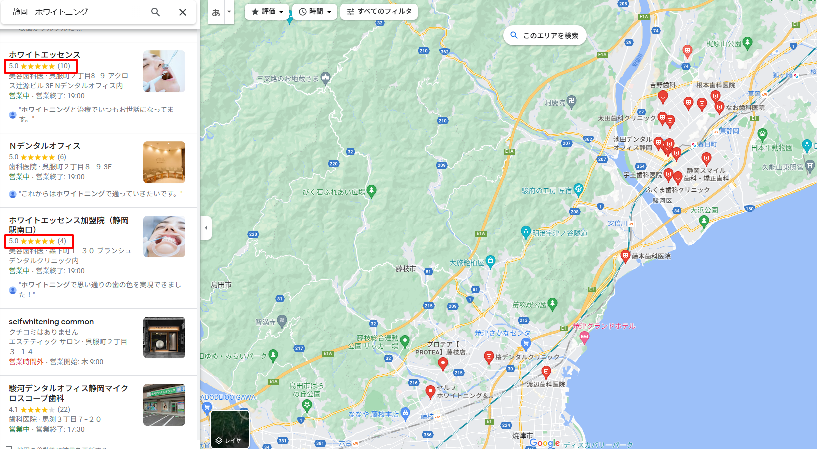Click the 焼津さかなセンター shopping pin
Viewport: 817px width, 449px height.
tap(526, 343)
